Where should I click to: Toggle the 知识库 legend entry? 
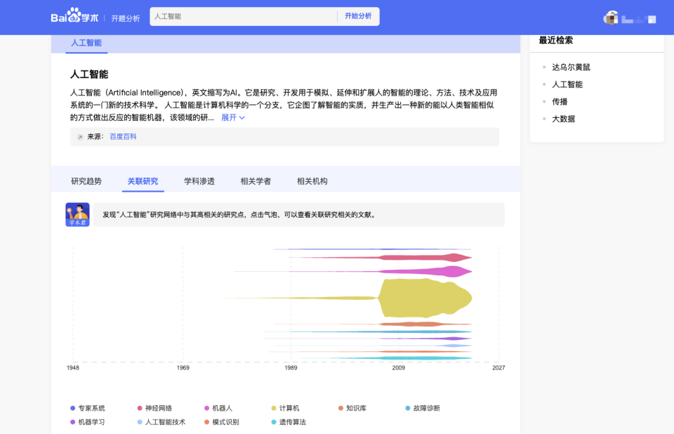352,408
